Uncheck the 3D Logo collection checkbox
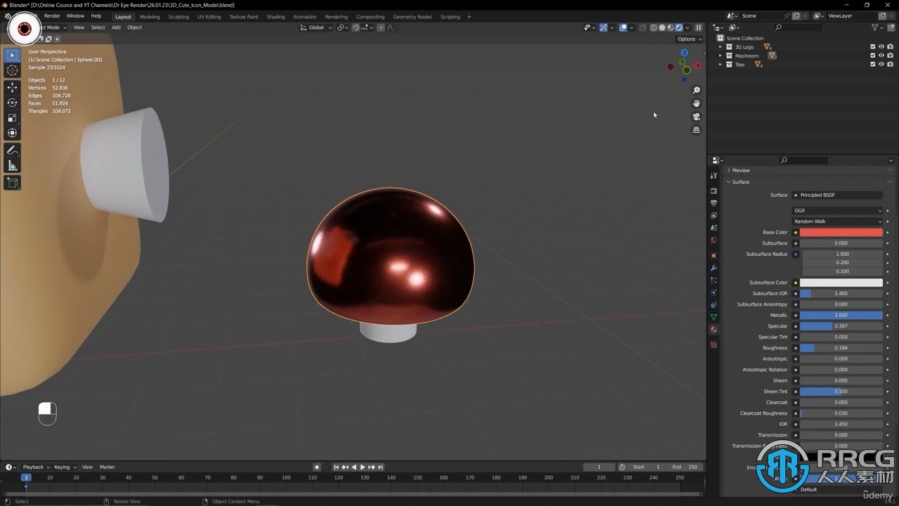This screenshot has width=899, height=506. tap(873, 47)
